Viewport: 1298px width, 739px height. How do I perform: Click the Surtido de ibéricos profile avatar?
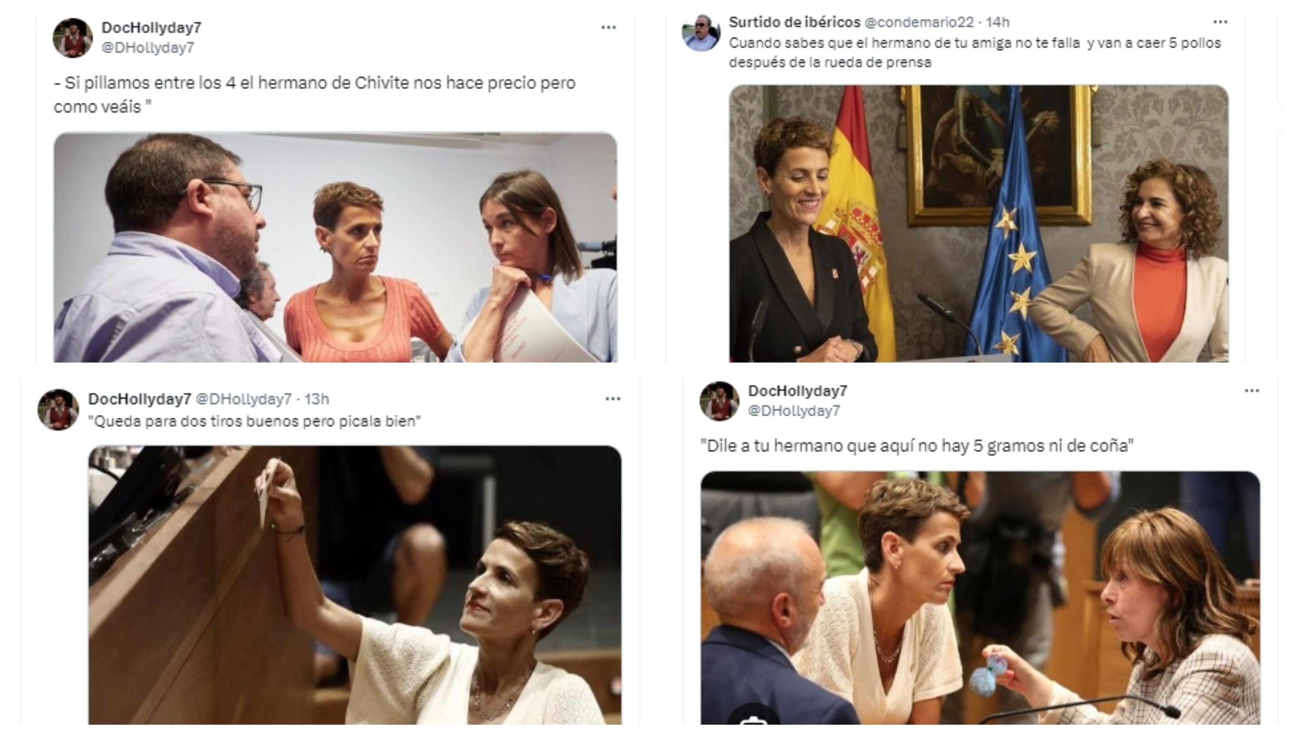point(701,33)
